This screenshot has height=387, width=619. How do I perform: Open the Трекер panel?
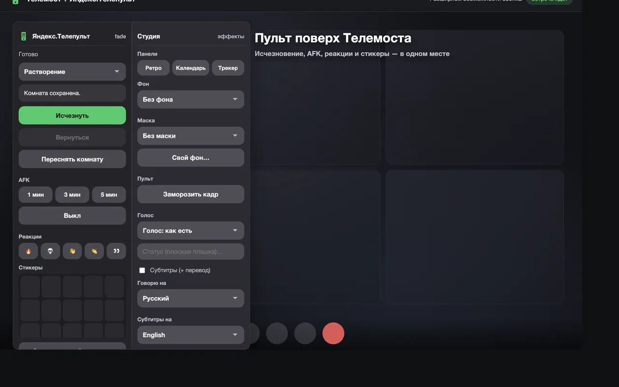coord(228,68)
